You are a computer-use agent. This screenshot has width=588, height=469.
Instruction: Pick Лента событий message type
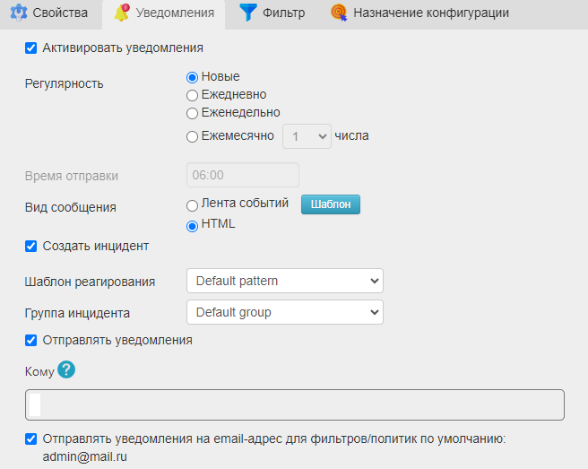tap(192, 205)
